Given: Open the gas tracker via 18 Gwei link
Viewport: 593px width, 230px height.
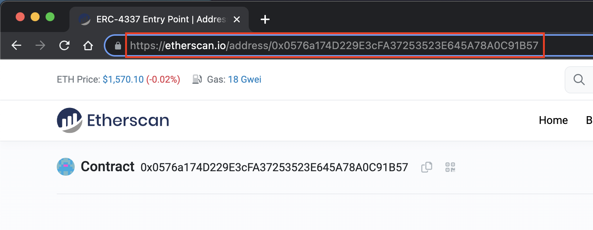Looking at the screenshot, I should tap(245, 79).
